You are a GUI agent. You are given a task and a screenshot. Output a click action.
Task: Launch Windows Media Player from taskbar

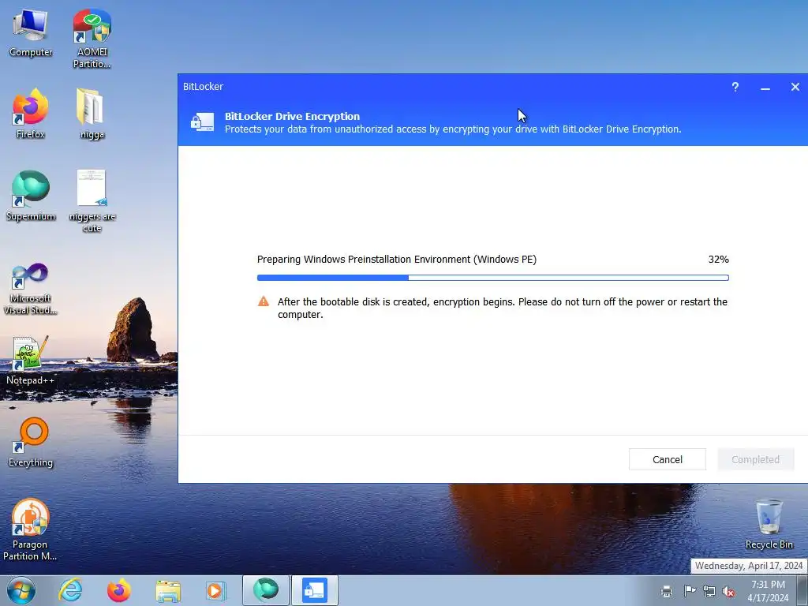215,590
